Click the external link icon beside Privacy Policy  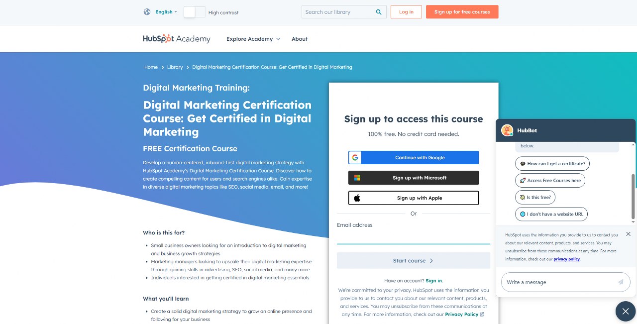(x=482, y=315)
